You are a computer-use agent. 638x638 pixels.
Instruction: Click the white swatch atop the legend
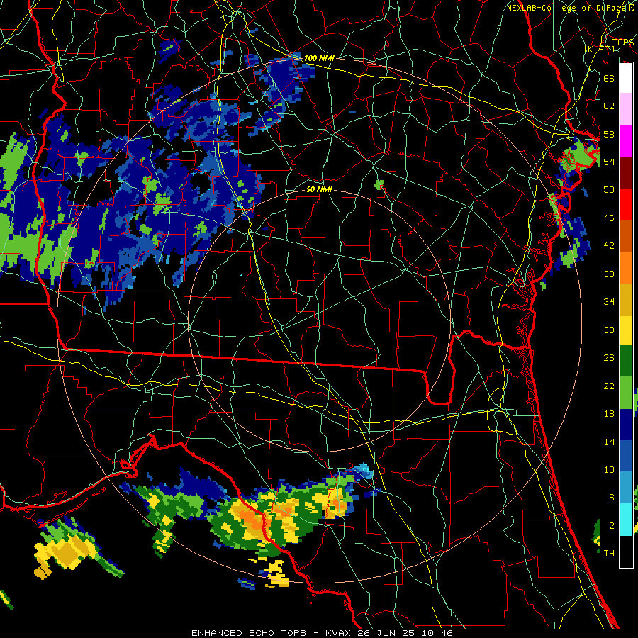pyautogui.click(x=626, y=78)
